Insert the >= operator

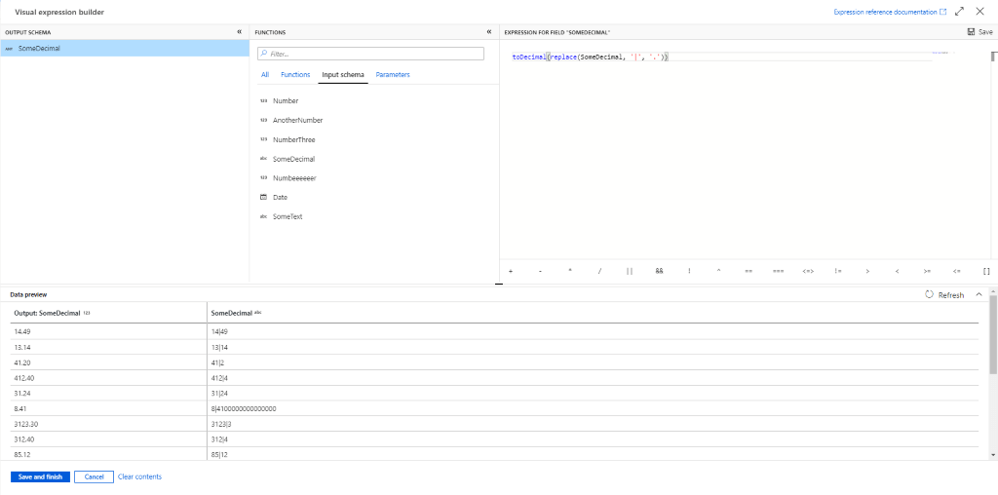coord(927,271)
